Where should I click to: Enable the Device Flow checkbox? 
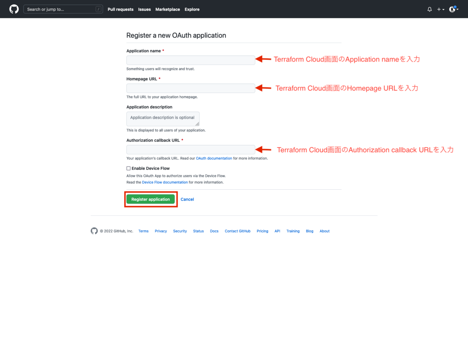[128, 168]
